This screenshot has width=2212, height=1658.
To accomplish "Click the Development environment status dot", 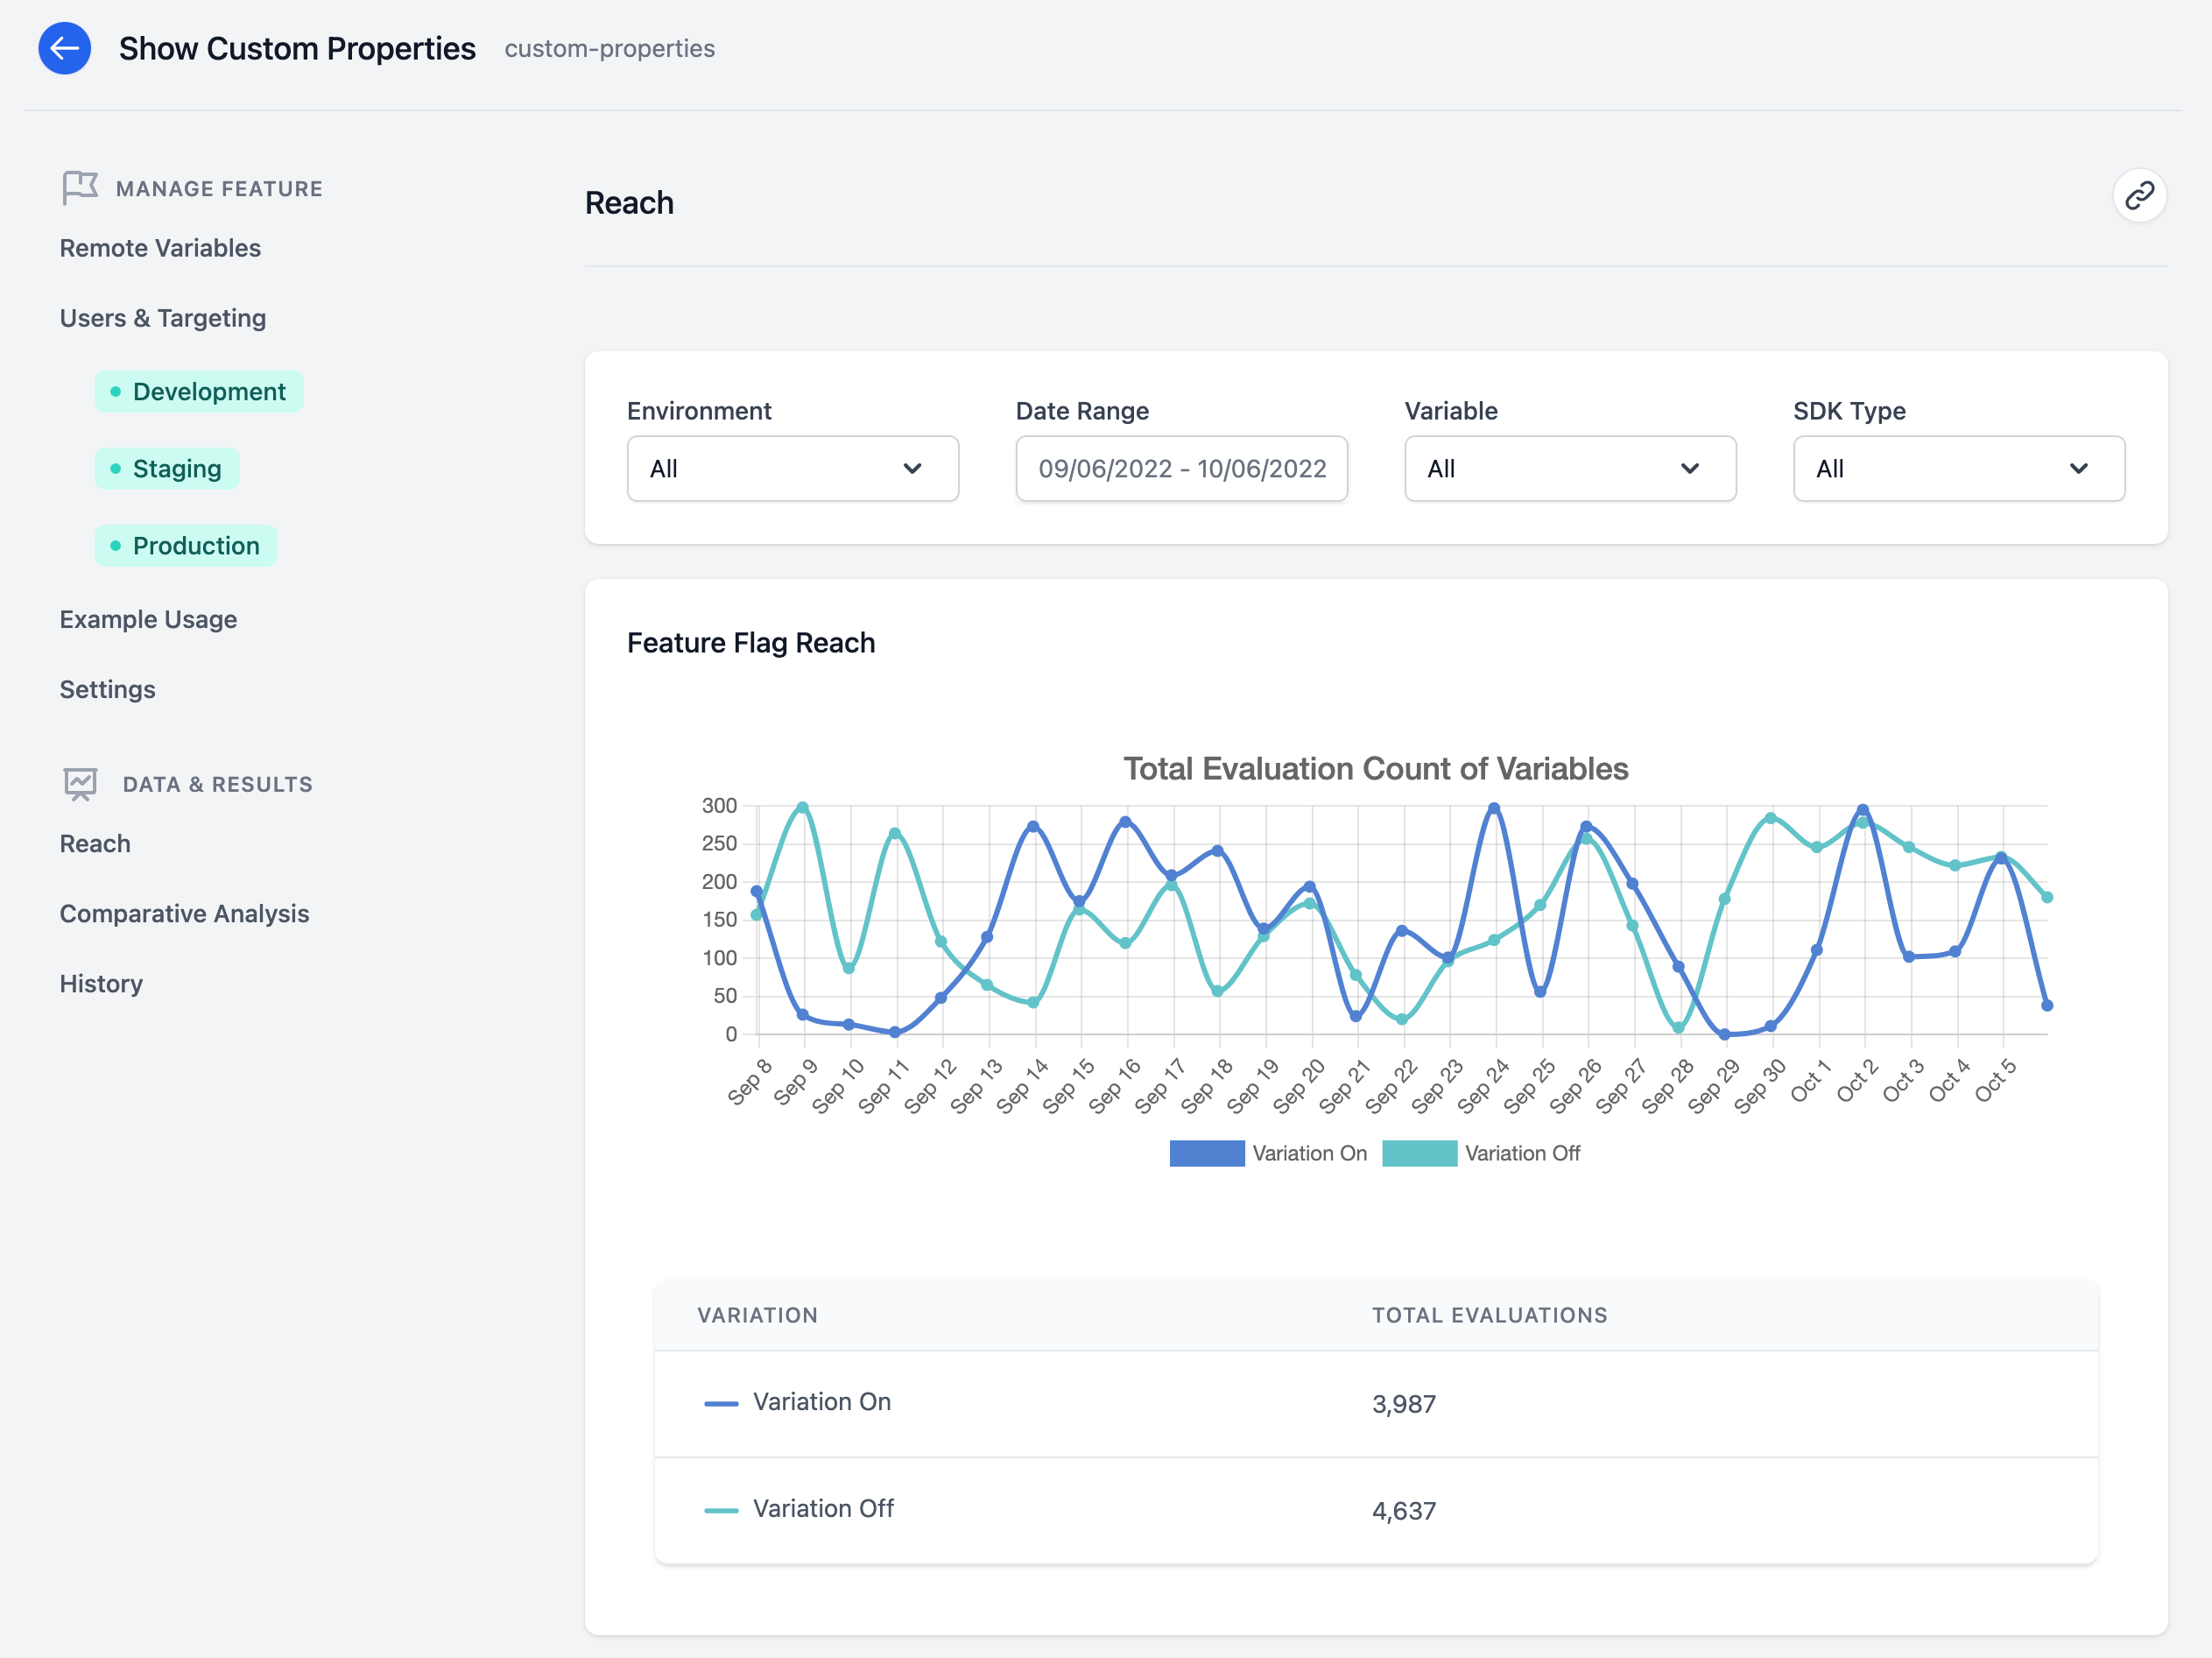I will [x=117, y=391].
